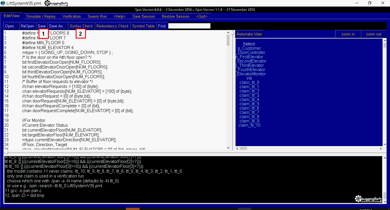Click the DebuggingSoft watermark in the output pane
This screenshot has width=390, height=210.
point(368,198)
